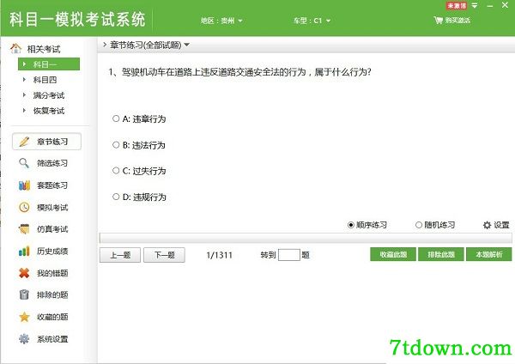Viewport: 515px width, 364px height.
Task: Click the books icon for 套题练习
Action: click(24, 185)
